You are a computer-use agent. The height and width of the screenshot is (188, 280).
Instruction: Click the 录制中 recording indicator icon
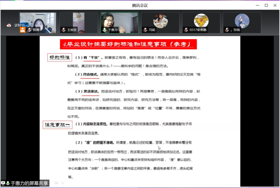(x=9, y=25)
